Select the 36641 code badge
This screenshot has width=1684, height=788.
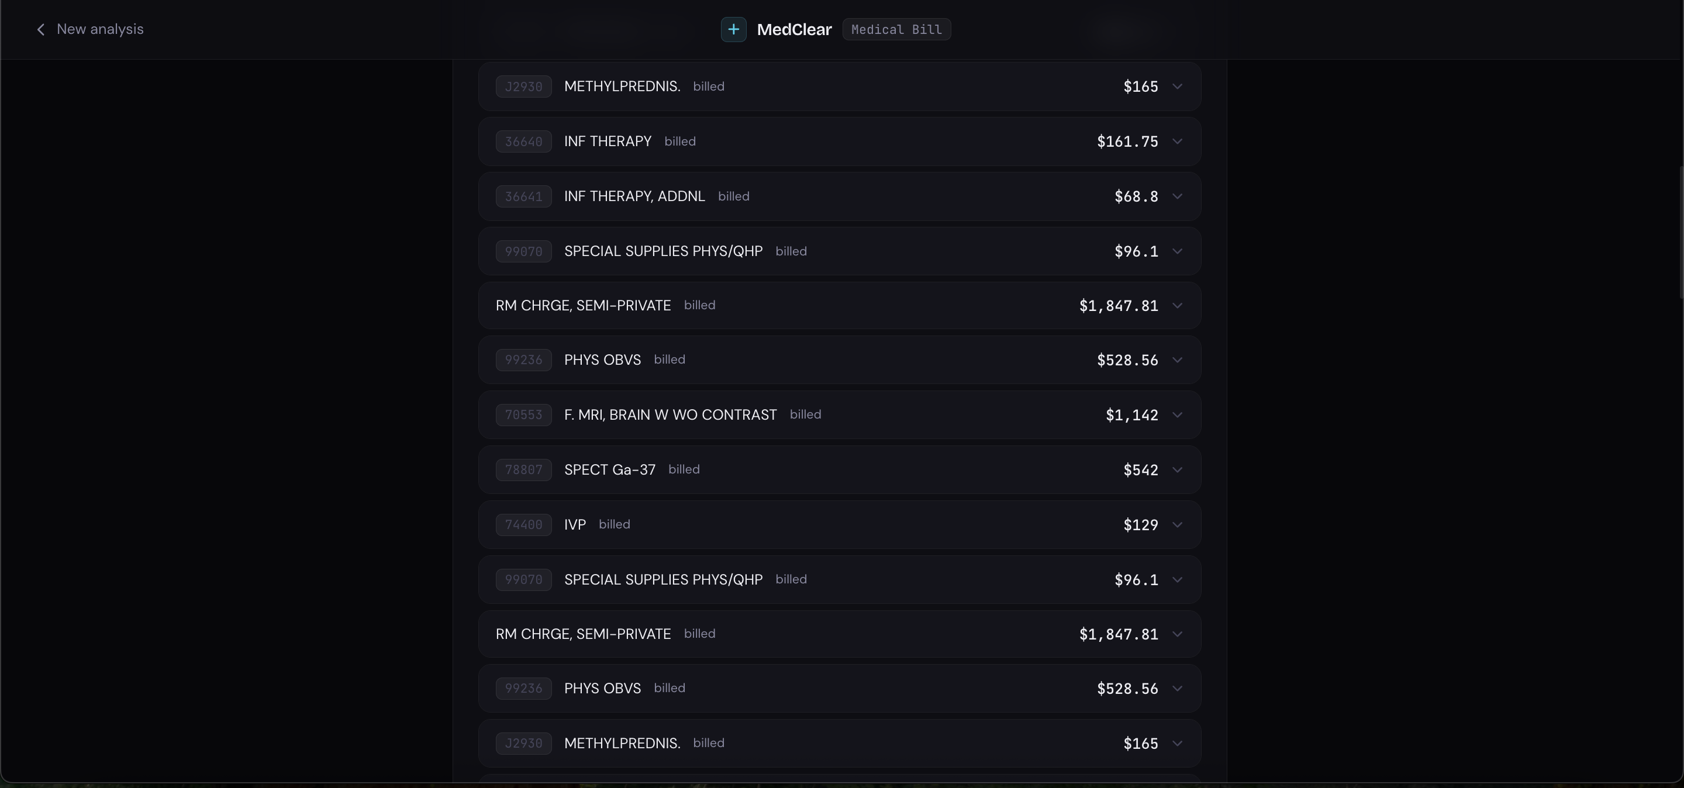coord(523,196)
